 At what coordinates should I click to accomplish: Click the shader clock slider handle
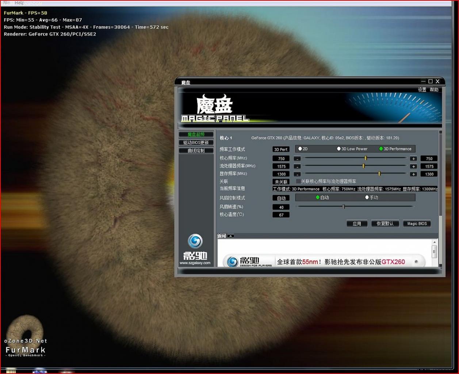(363, 166)
